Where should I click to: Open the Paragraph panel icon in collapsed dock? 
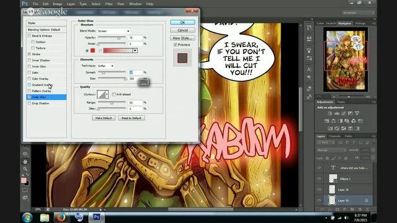click(309, 77)
